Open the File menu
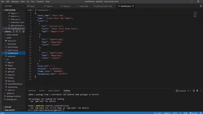 click(x=3, y=2)
